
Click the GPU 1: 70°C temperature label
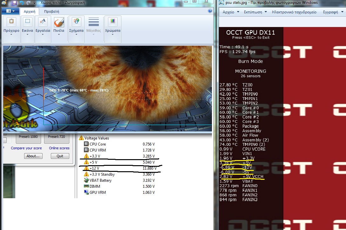(79, 90)
